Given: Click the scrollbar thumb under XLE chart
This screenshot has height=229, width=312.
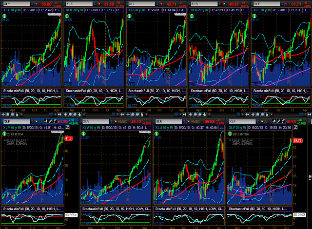Looking at the screenshot, I should tap(301, 114).
